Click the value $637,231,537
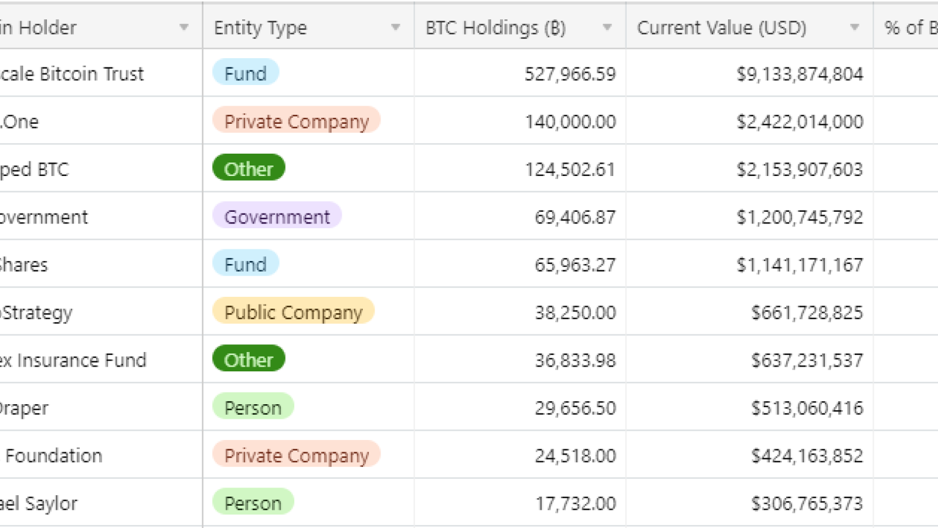Screen dimensions: 938x528 (807, 360)
